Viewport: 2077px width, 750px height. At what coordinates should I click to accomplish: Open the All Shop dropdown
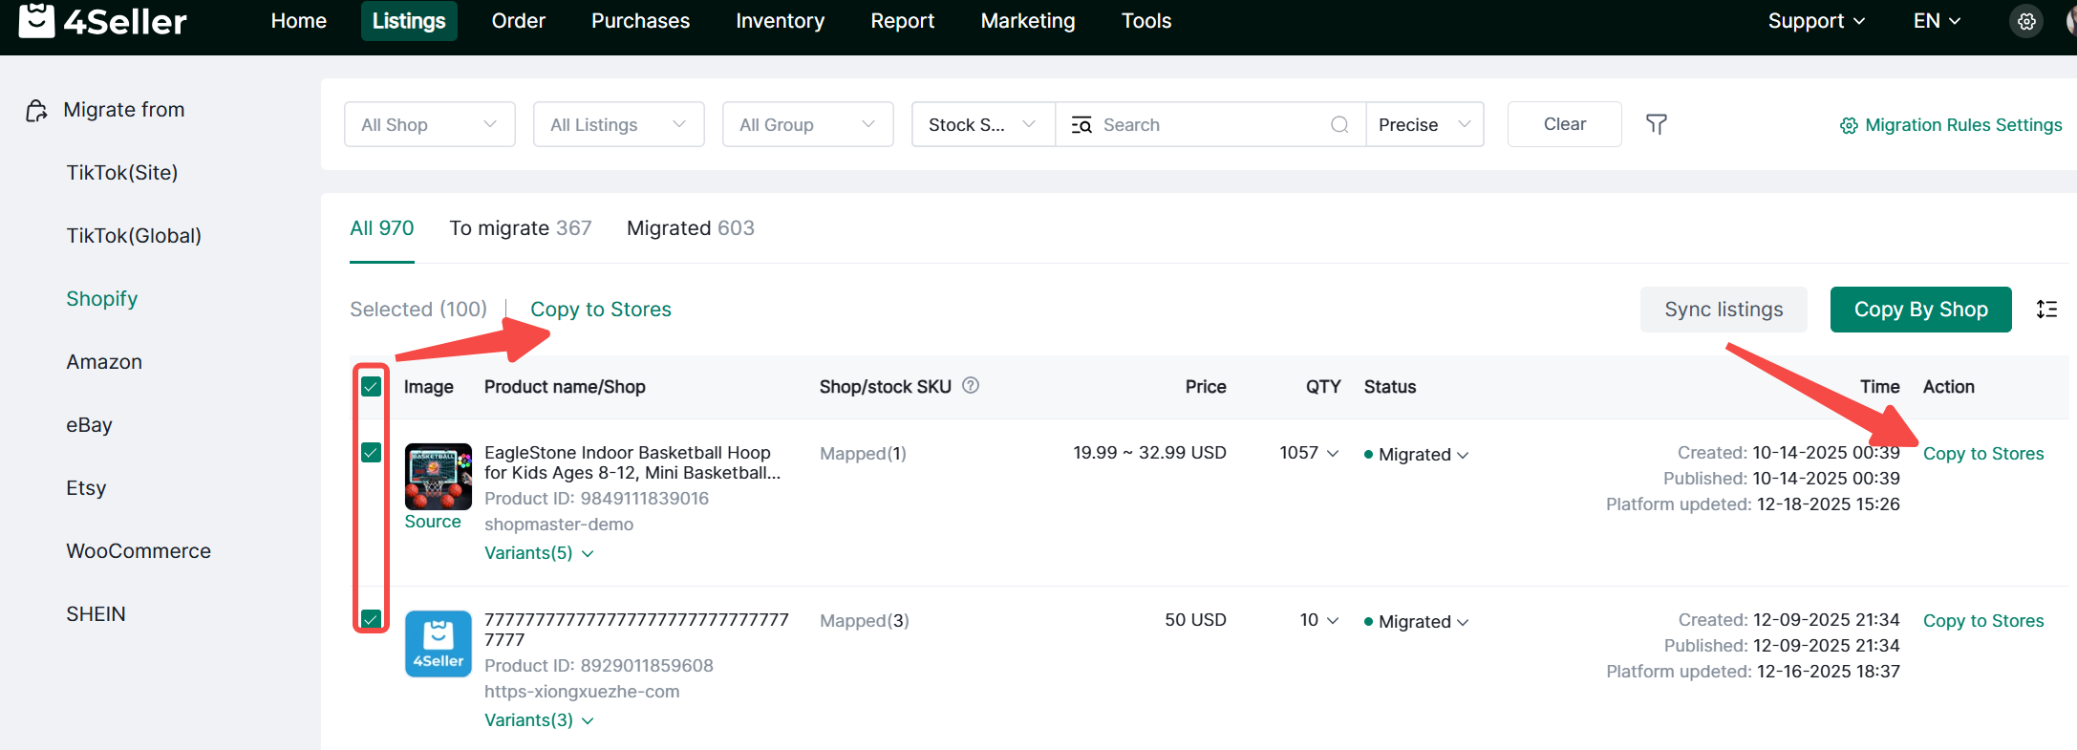pos(429,125)
